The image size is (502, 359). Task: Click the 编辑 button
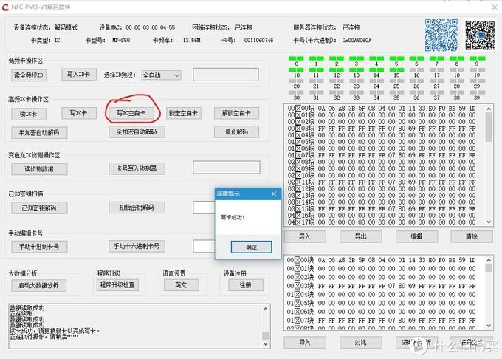coord(416,236)
